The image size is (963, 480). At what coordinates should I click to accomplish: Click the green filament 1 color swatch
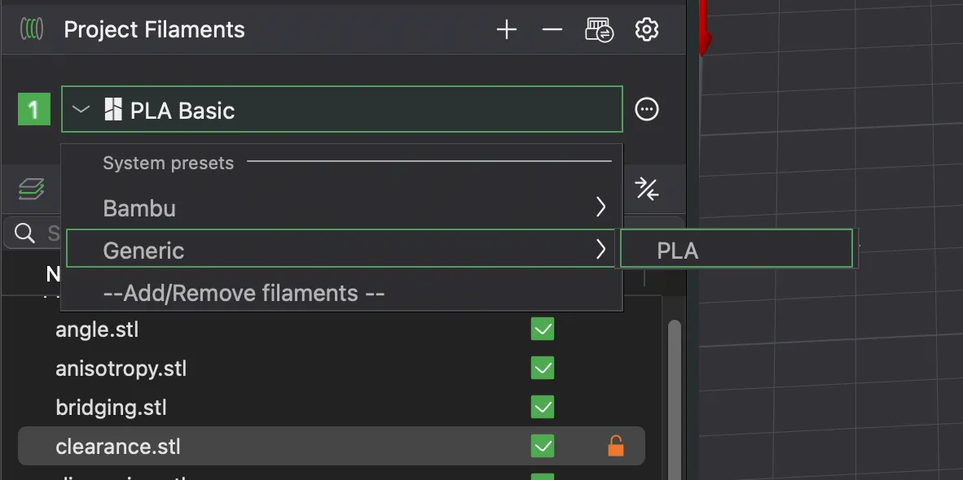33,108
